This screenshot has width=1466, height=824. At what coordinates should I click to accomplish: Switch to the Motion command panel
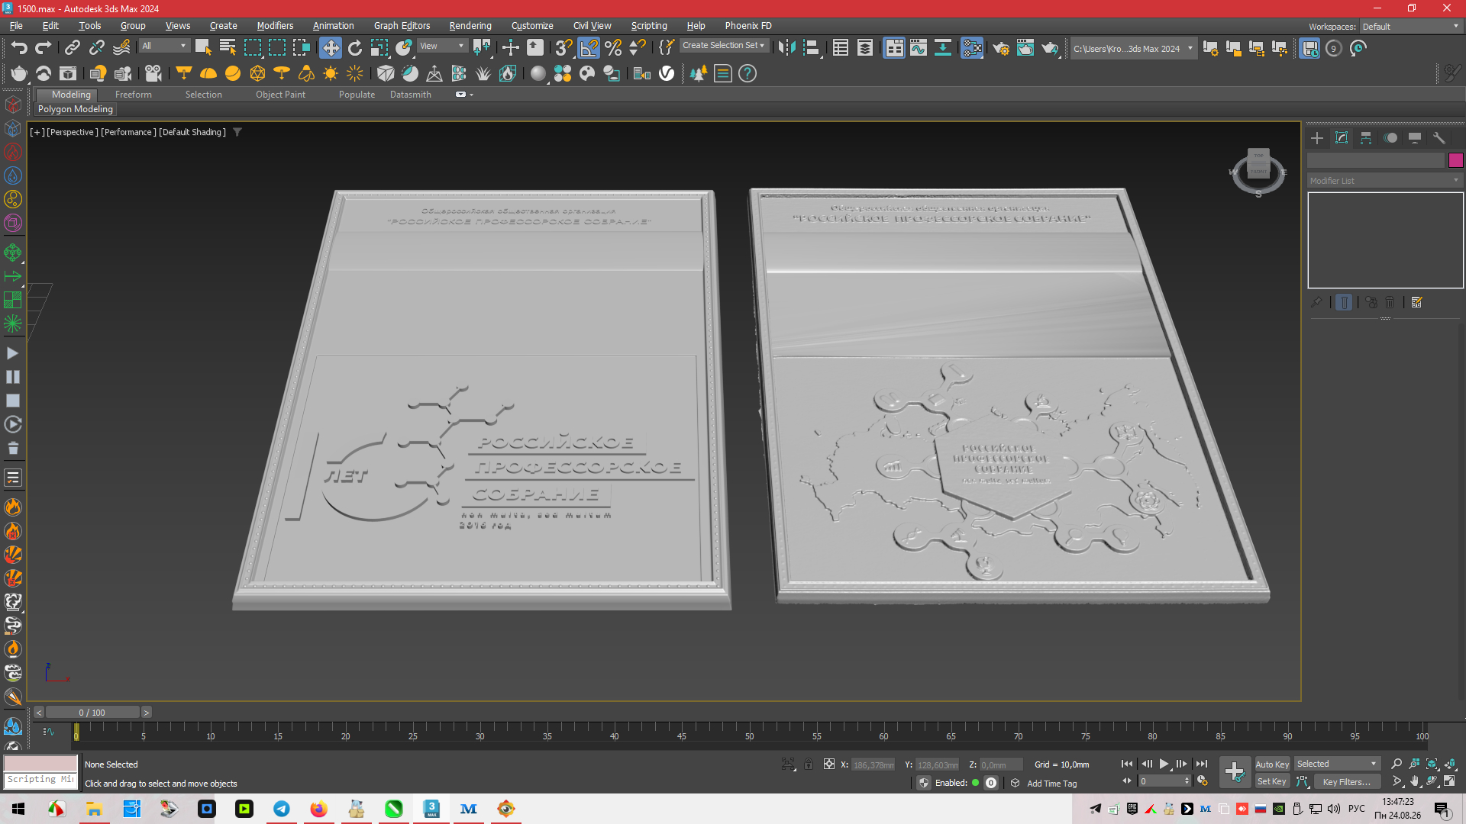pyautogui.click(x=1390, y=138)
